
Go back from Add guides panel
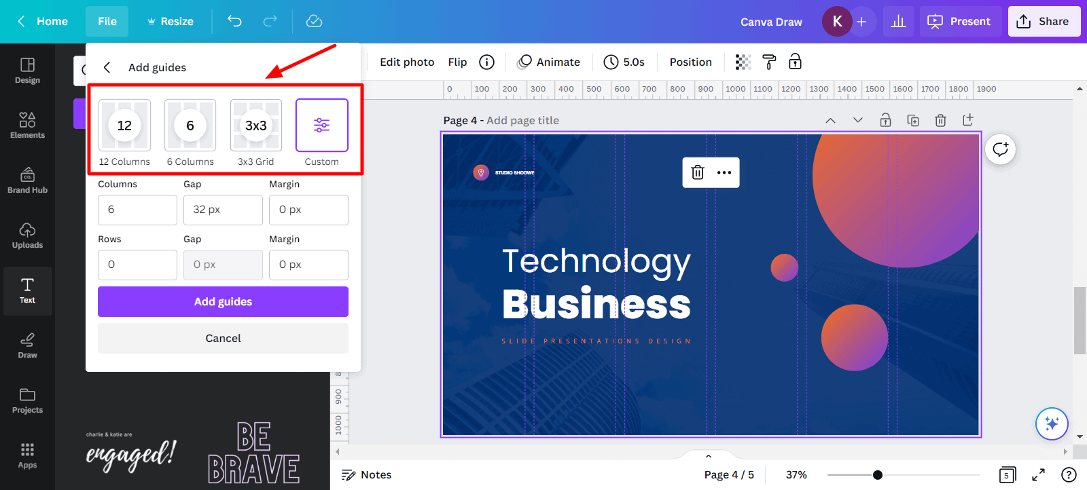(107, 67)
